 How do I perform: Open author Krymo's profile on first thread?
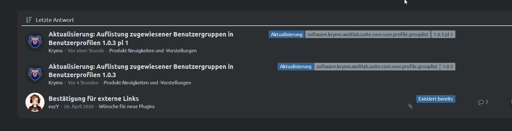pyautogui.click(x=56, y=51)
